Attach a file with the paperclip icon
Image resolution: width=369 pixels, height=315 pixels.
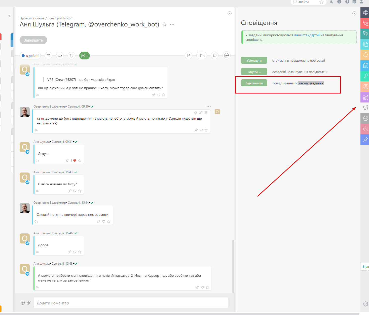[x=29, y=303]
